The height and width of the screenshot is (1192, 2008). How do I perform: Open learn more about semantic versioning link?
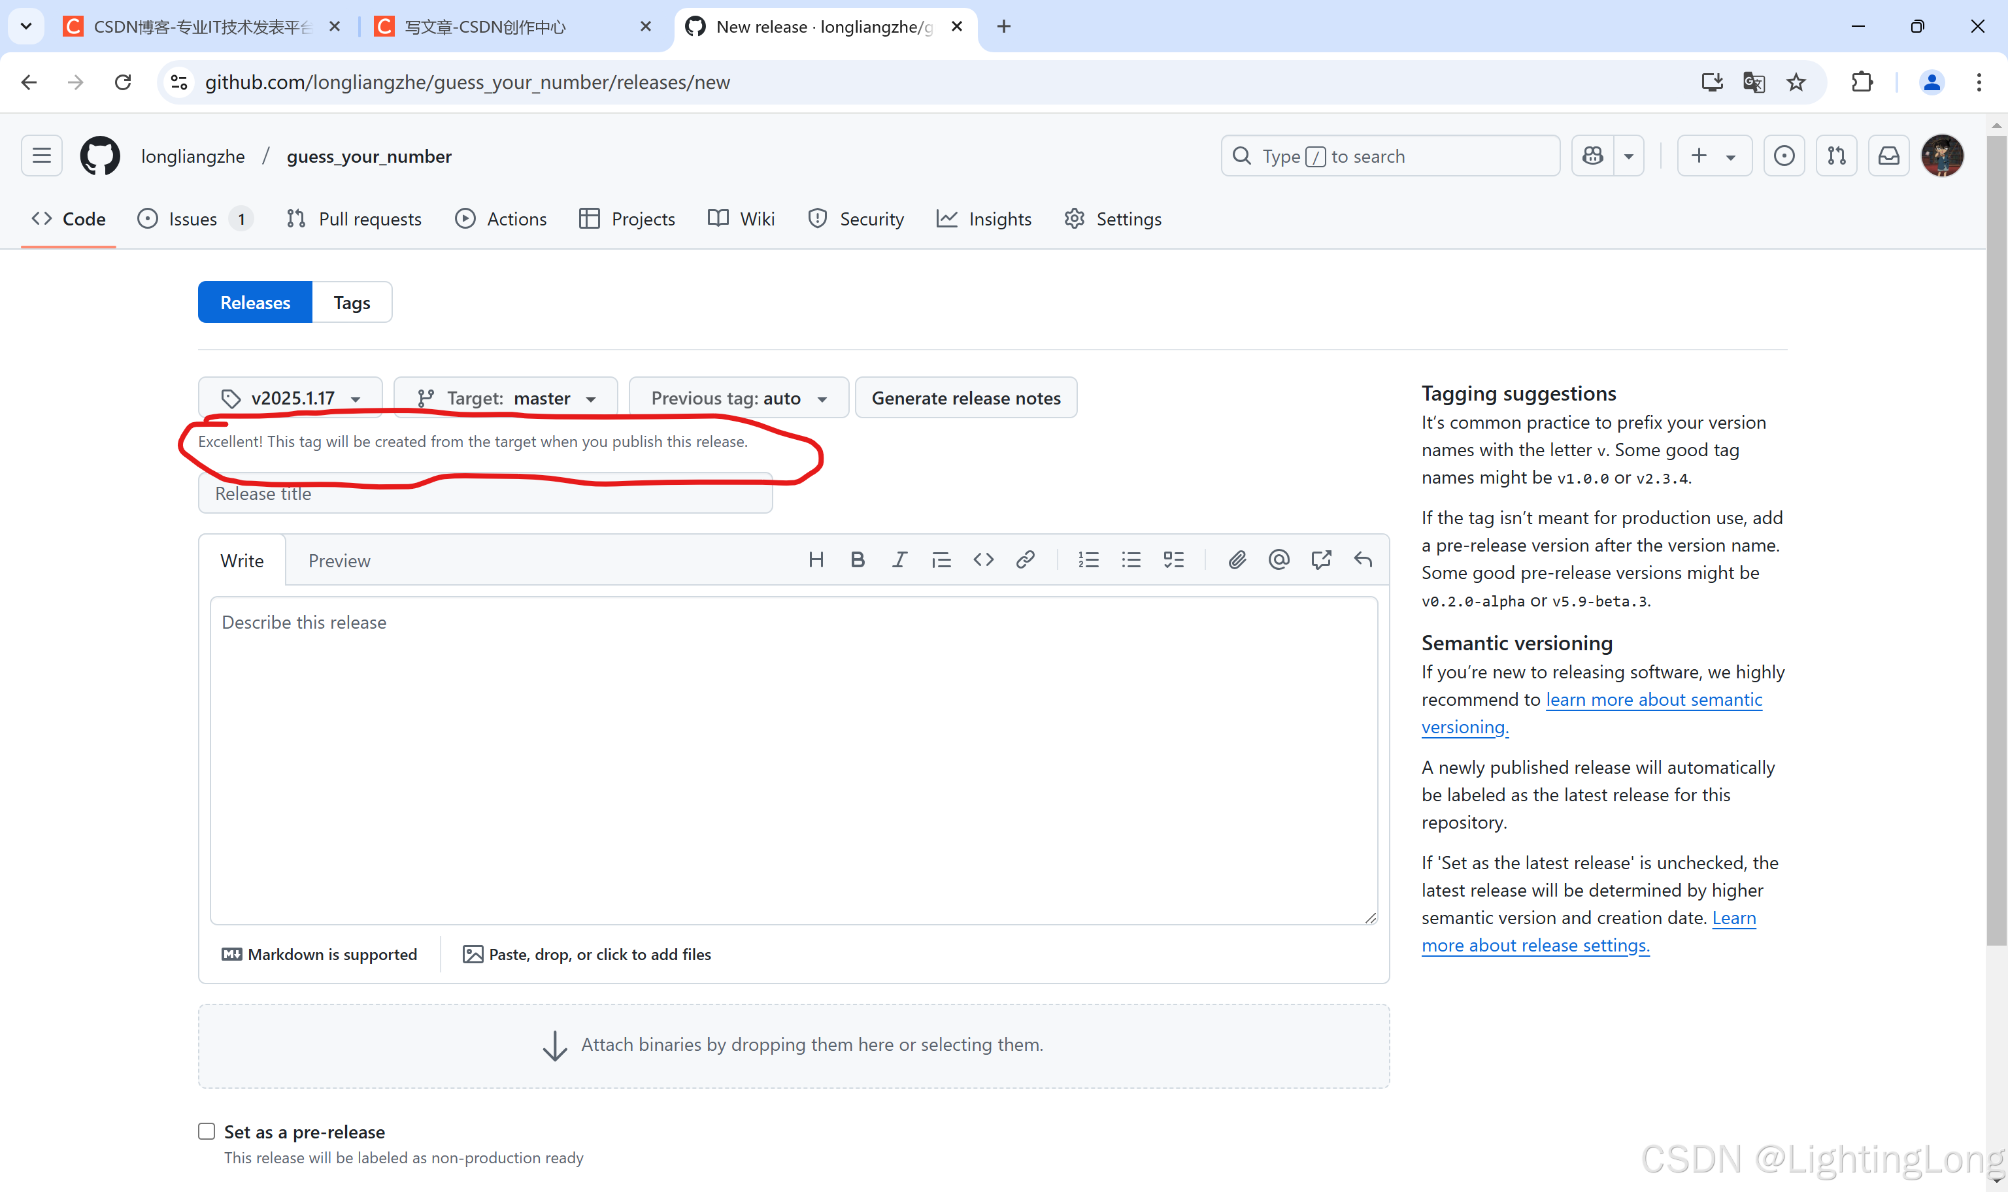click(x=1653, y=700)
